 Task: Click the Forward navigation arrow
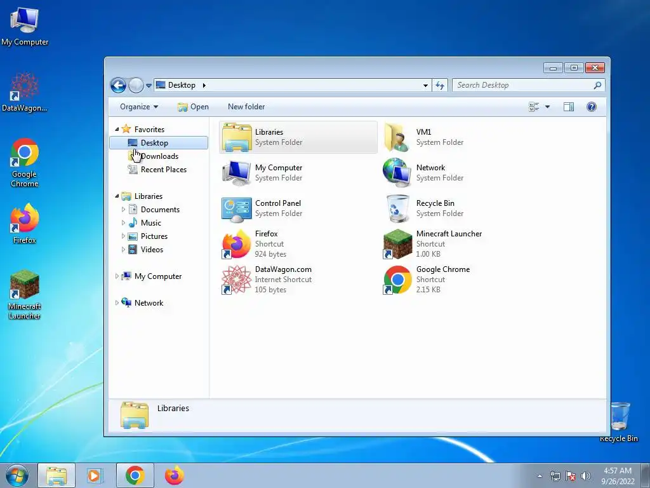[136, 86]
